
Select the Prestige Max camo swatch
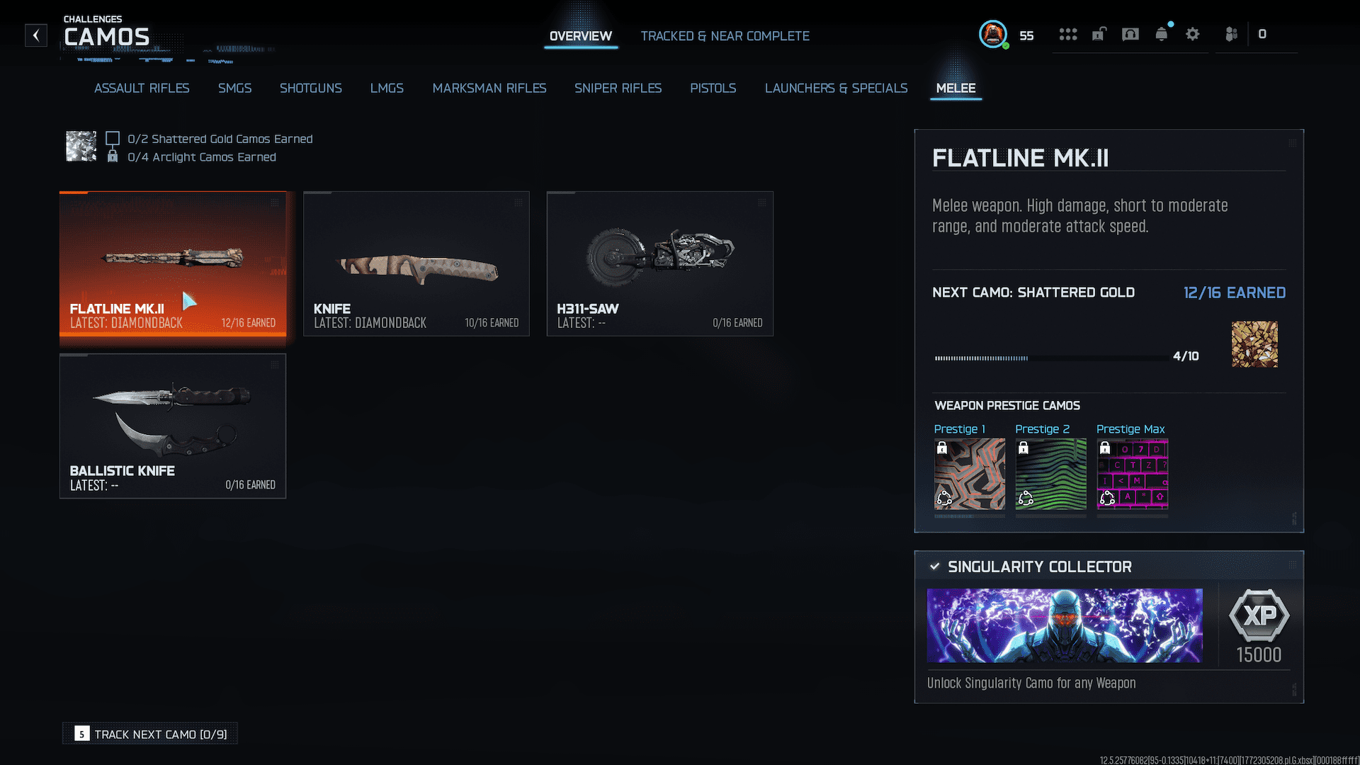click(1132, 474)
